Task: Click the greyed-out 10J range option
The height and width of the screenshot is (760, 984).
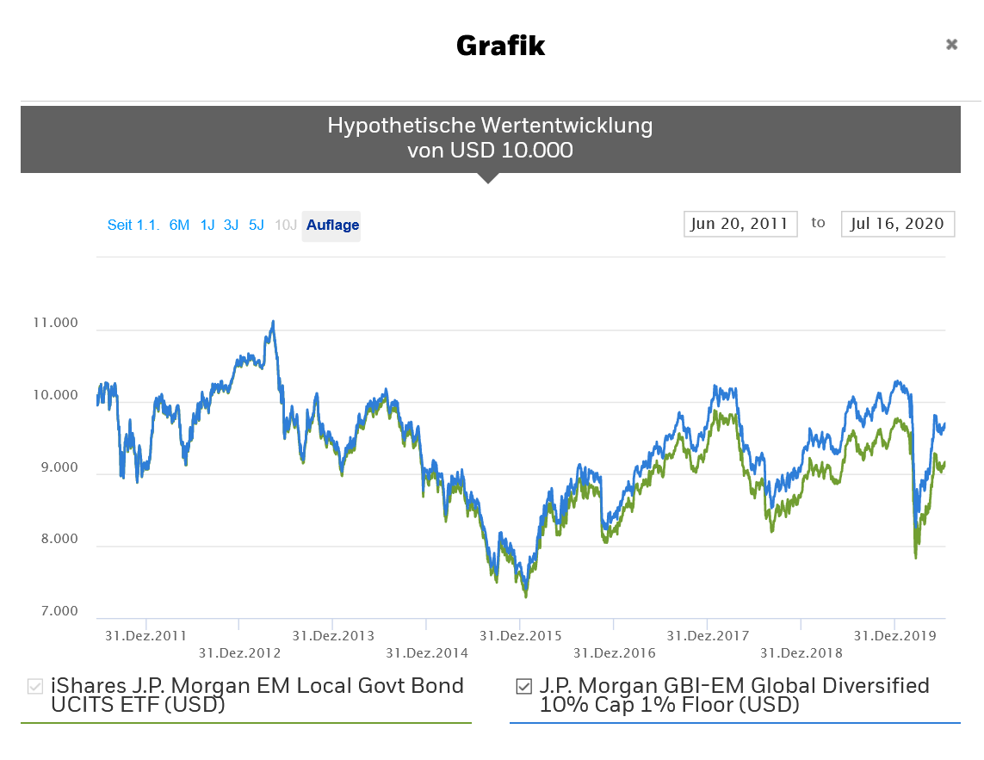Action: click(286, 226)
